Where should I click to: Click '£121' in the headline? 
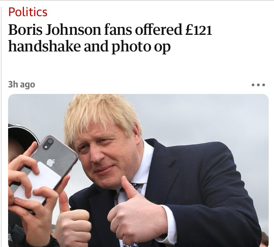[199, 30]
